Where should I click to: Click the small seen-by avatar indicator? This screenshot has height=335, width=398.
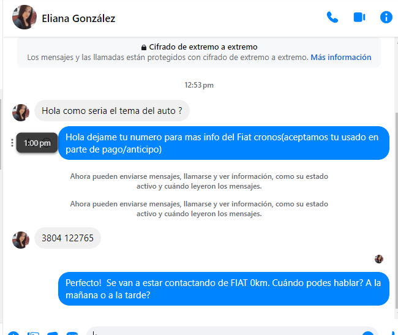379,259
